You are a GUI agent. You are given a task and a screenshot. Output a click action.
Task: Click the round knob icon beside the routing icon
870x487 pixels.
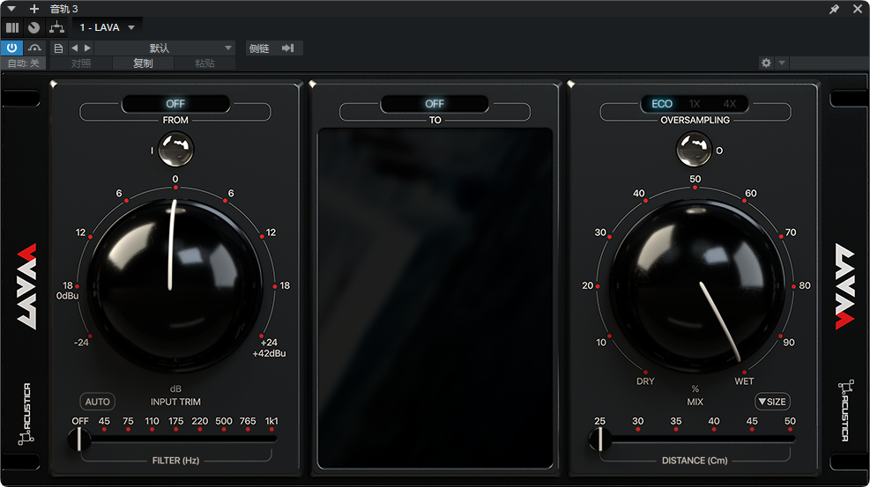33,27
